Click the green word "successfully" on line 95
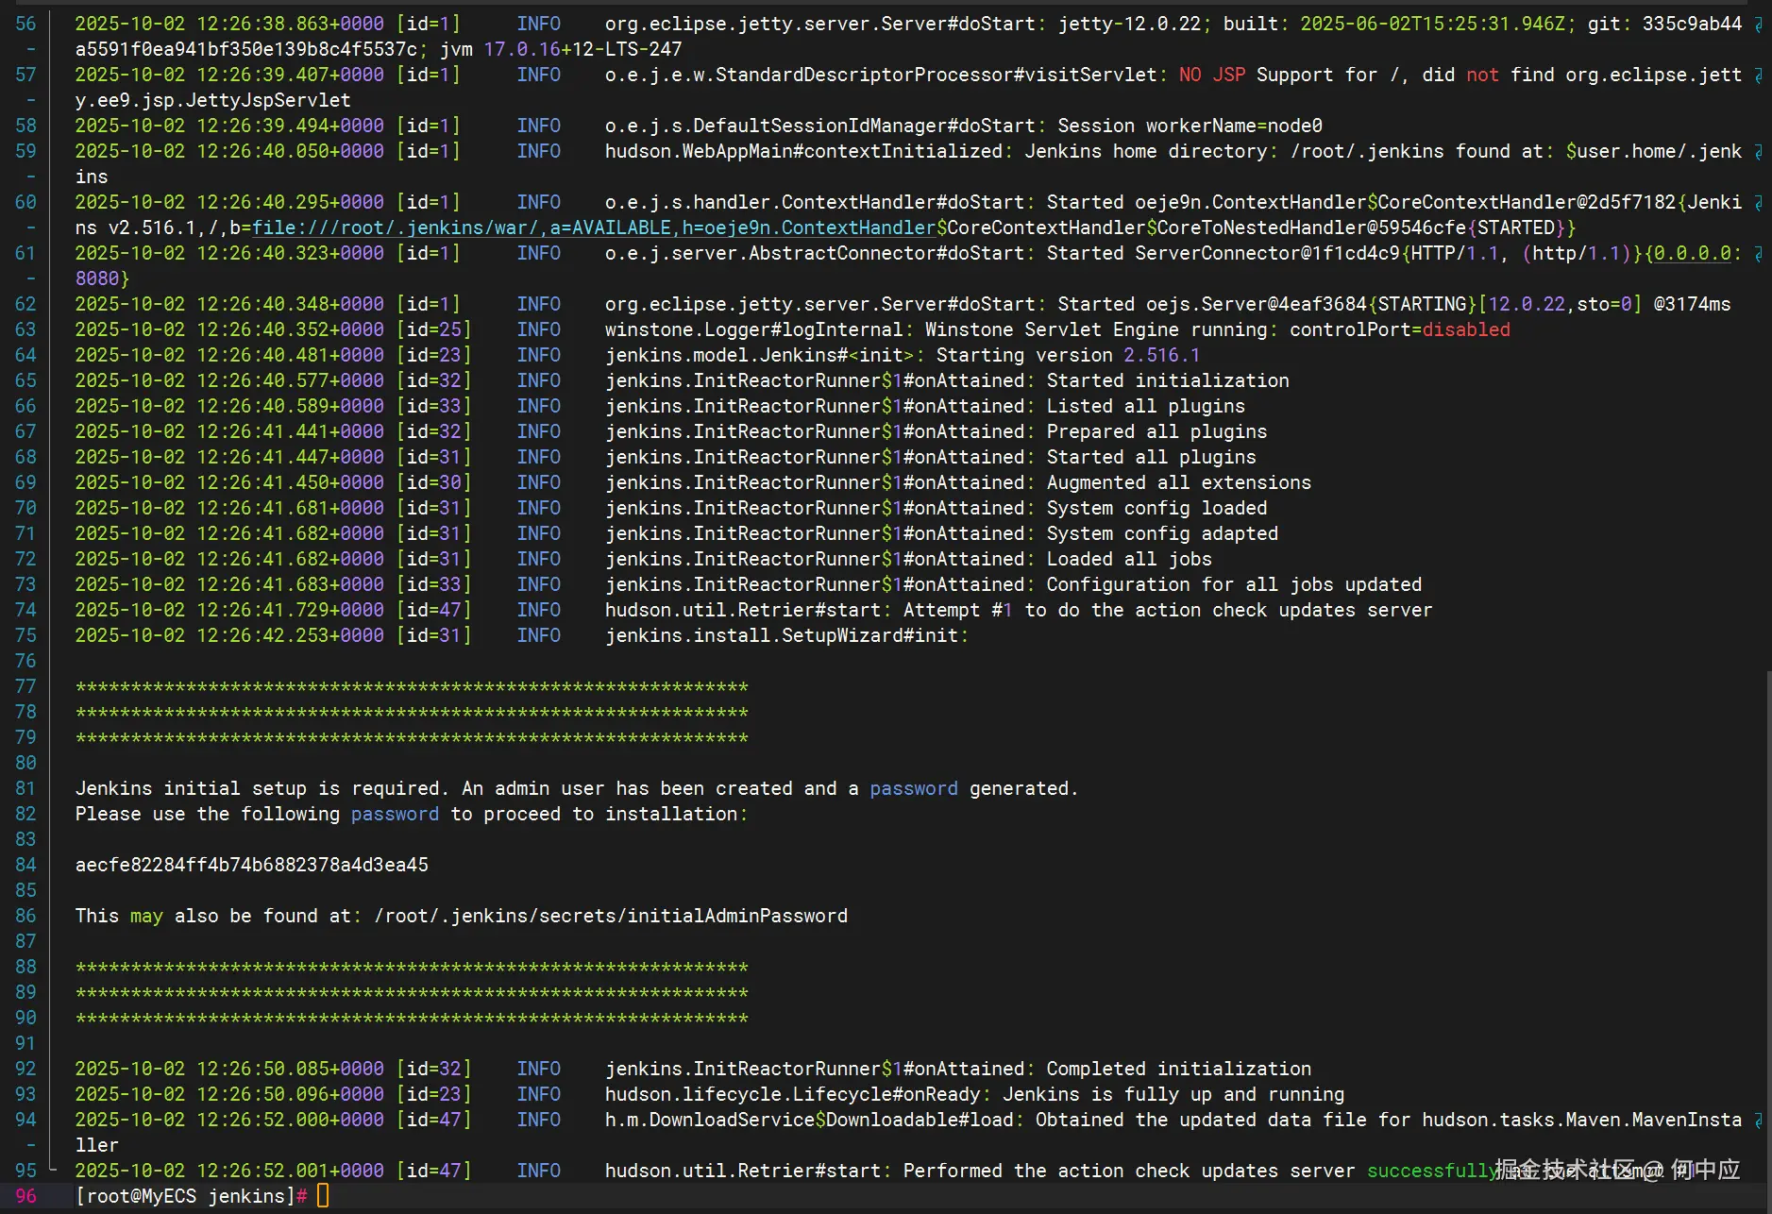The width and height of the screenshot is (1772, 1214). (1433, 1171)
